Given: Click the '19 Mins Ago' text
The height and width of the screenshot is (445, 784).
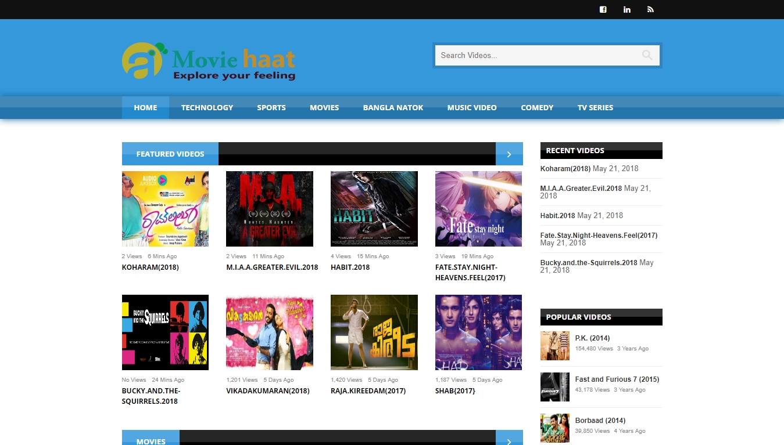Looking at the screenshot, I should click(x=477, y=256).
